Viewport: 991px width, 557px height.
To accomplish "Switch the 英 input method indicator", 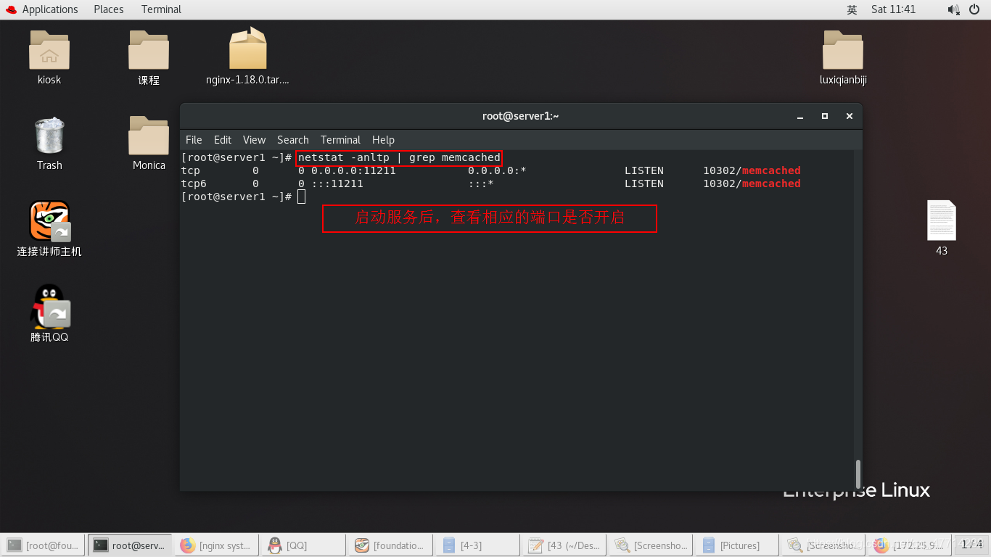I will [852, 9].
